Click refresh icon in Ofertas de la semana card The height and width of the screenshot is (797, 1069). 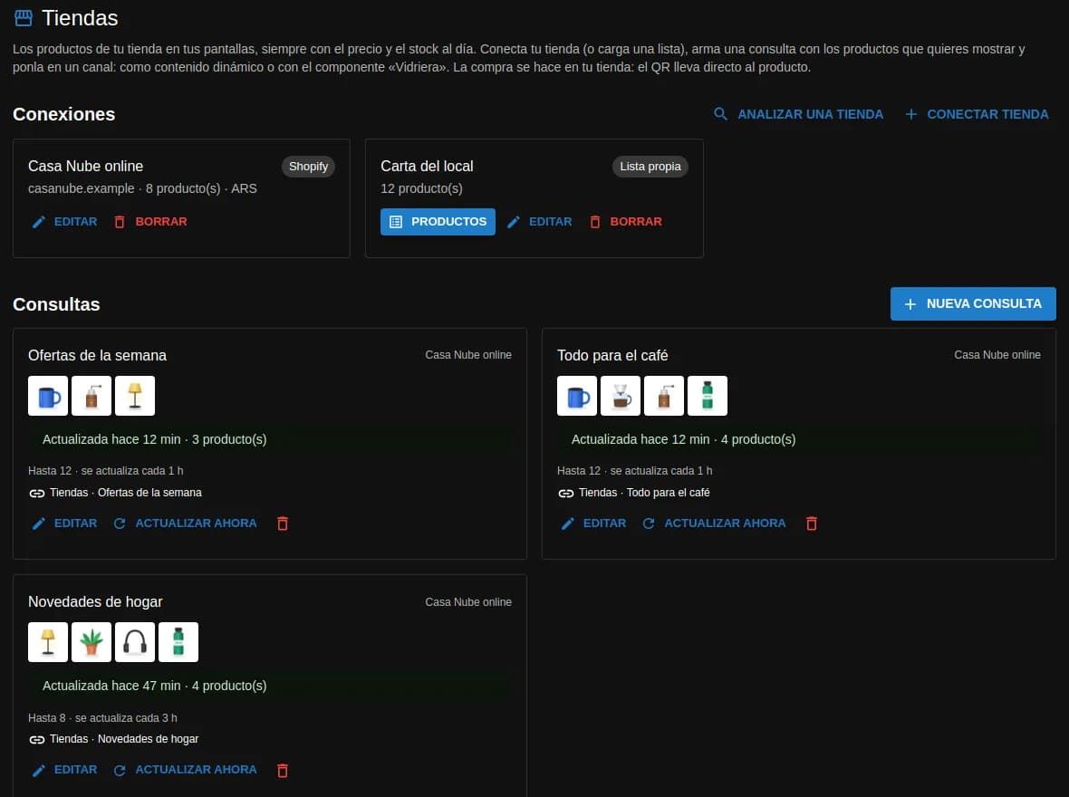point(120,523)
